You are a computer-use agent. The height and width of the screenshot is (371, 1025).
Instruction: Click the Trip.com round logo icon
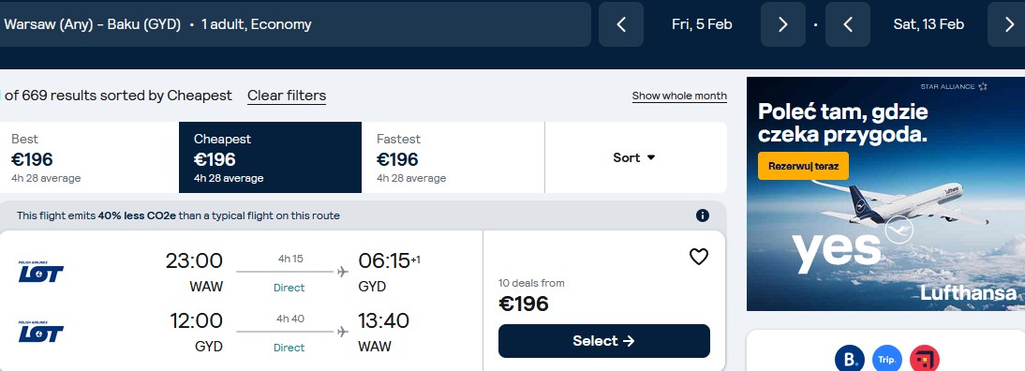(887, 359)
